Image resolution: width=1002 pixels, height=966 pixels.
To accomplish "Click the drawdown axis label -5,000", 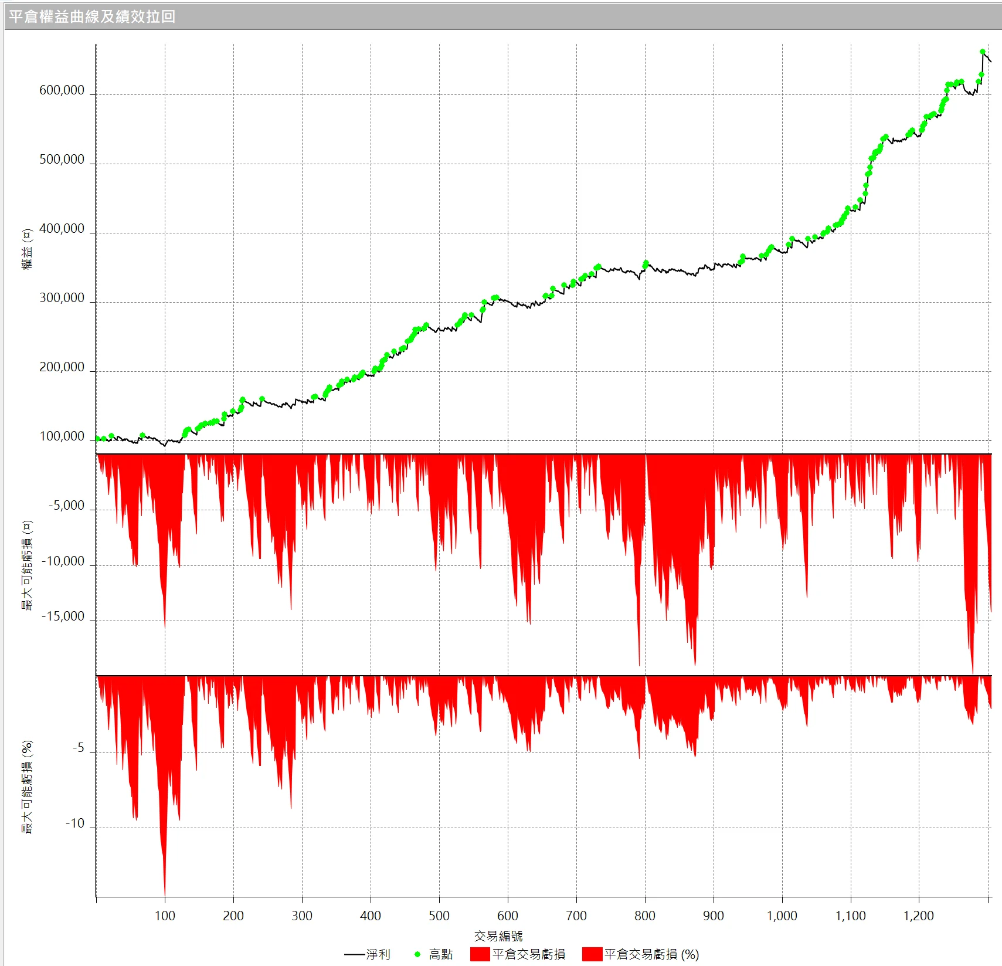I will 66,506.
